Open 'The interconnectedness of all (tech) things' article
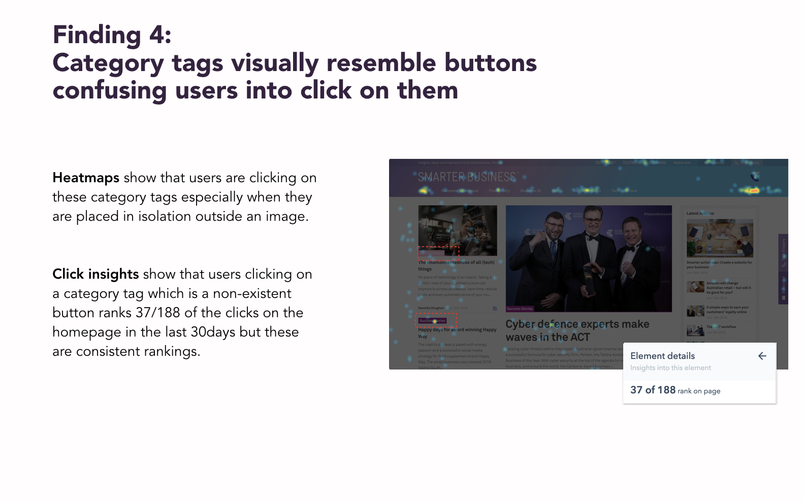 [x=456, y=265]
